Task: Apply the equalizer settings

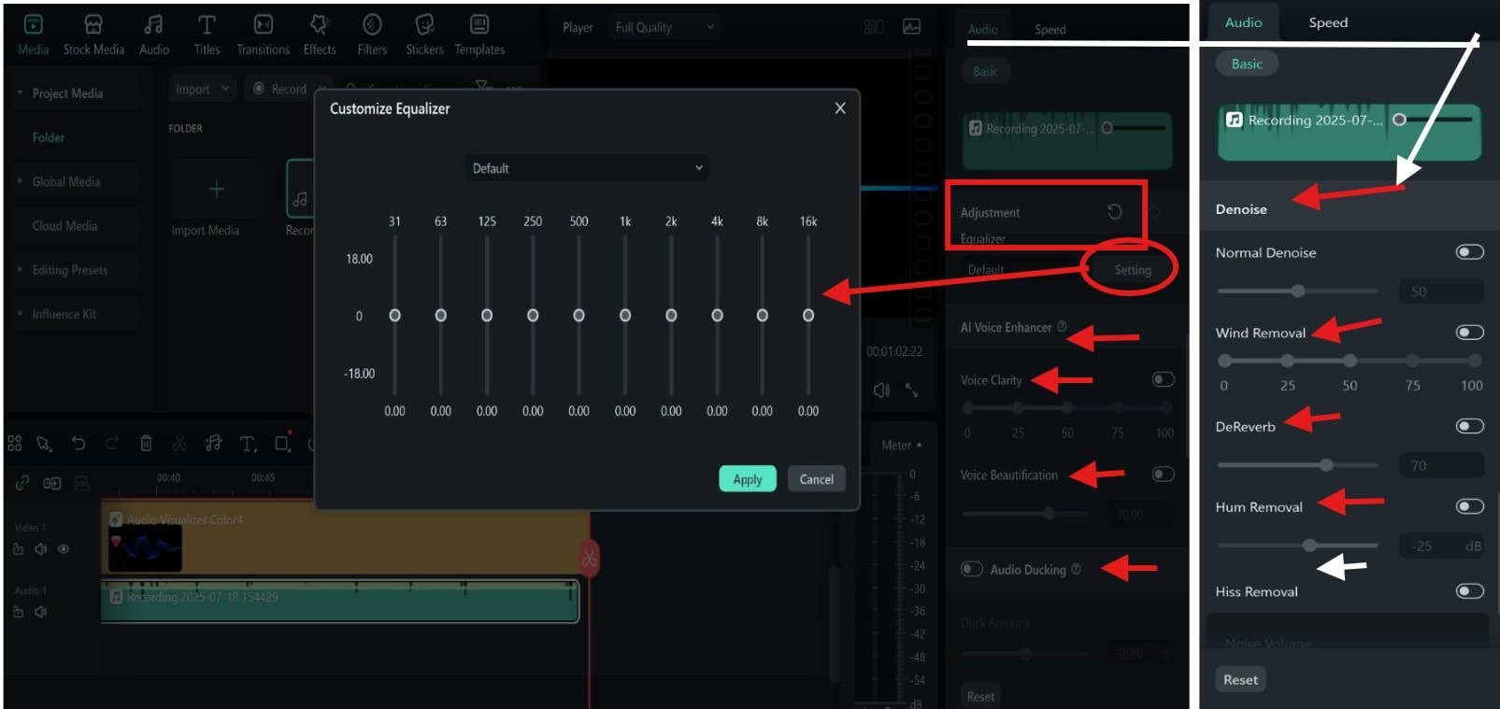Action: (x=748, y=479)
